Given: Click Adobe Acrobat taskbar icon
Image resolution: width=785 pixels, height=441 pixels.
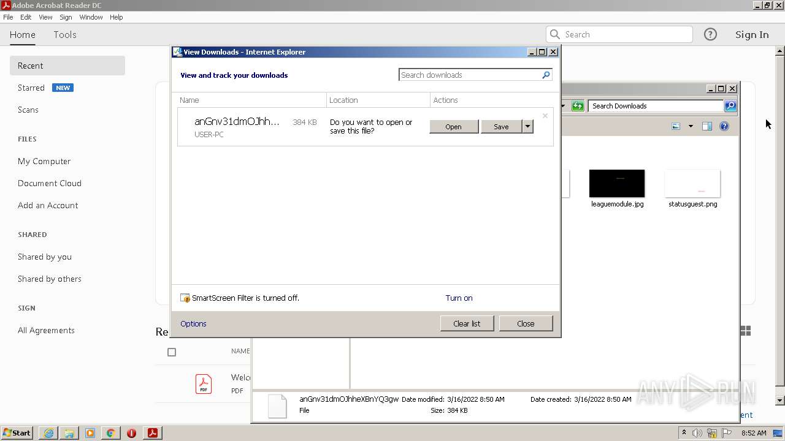Looking at the screenshot, I should coord(153,432).
